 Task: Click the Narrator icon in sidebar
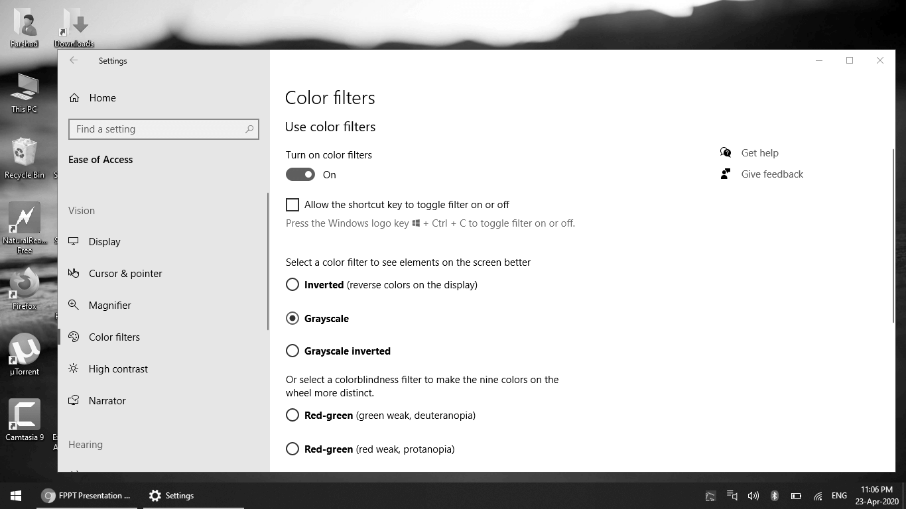point(74,400)
